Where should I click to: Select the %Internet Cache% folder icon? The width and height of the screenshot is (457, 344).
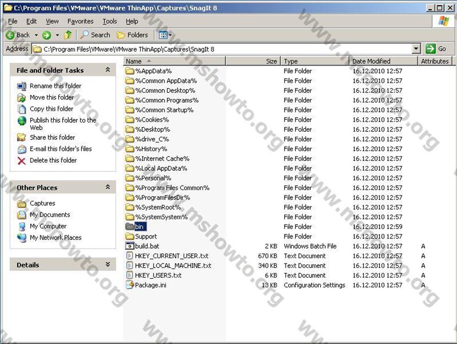point(130,158)
